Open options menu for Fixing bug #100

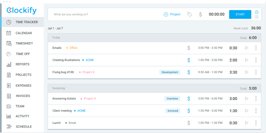[x=256, y=72]
